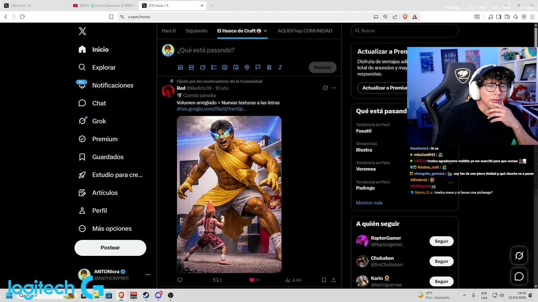Open Brave Rewards triangle icon
This screenshot has height=302, width=538.
414,17
